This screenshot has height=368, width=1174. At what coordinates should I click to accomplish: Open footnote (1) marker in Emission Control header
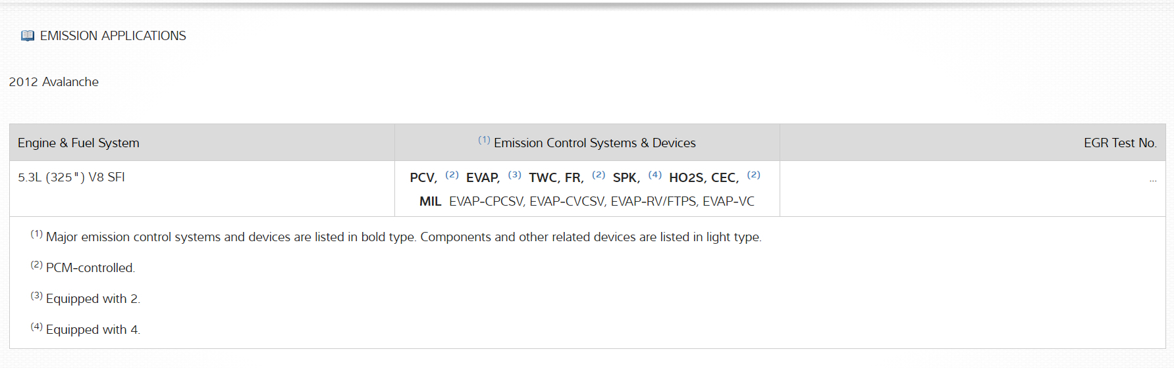point(484,140)
